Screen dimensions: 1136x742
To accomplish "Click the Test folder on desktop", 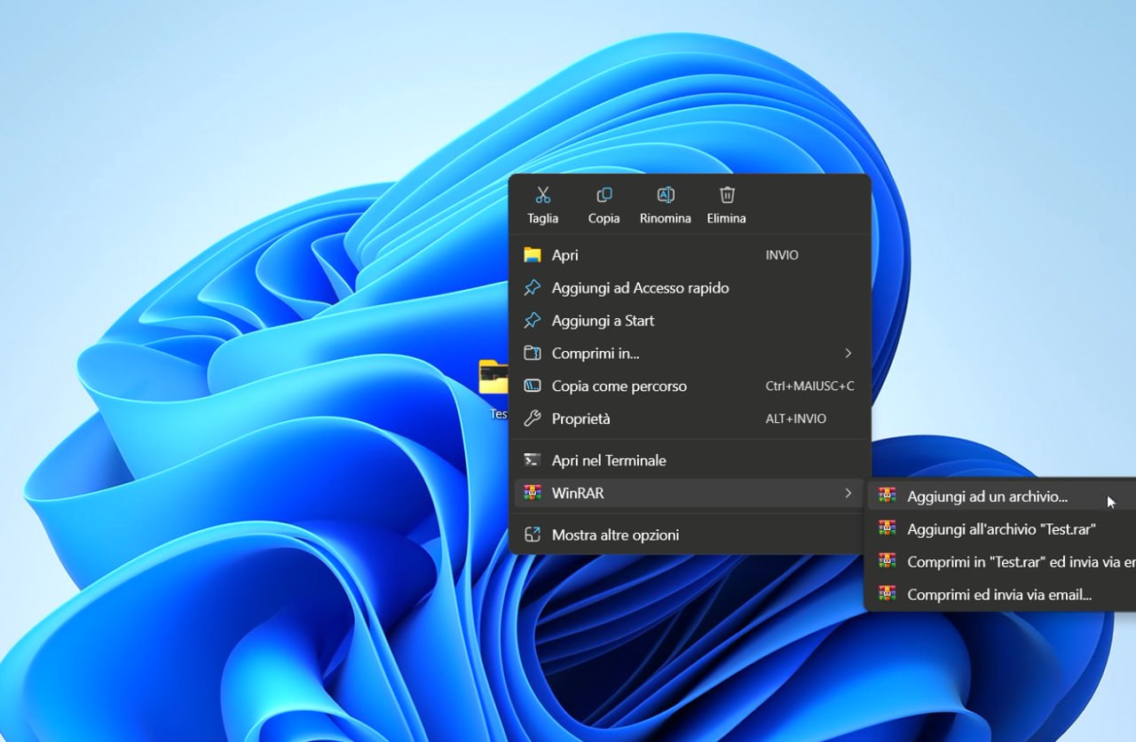I will coord(493,381).
